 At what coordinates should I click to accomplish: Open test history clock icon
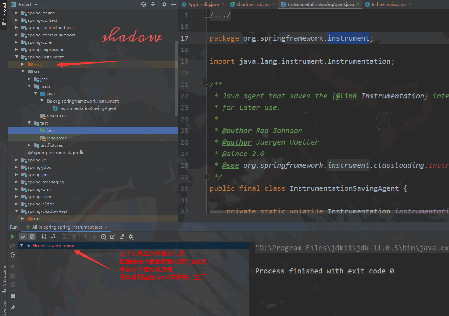pyautogui.click(x=103, y=237)
